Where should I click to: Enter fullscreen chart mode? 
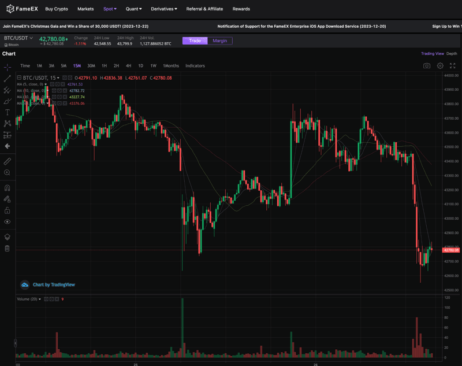coord(452,66)
